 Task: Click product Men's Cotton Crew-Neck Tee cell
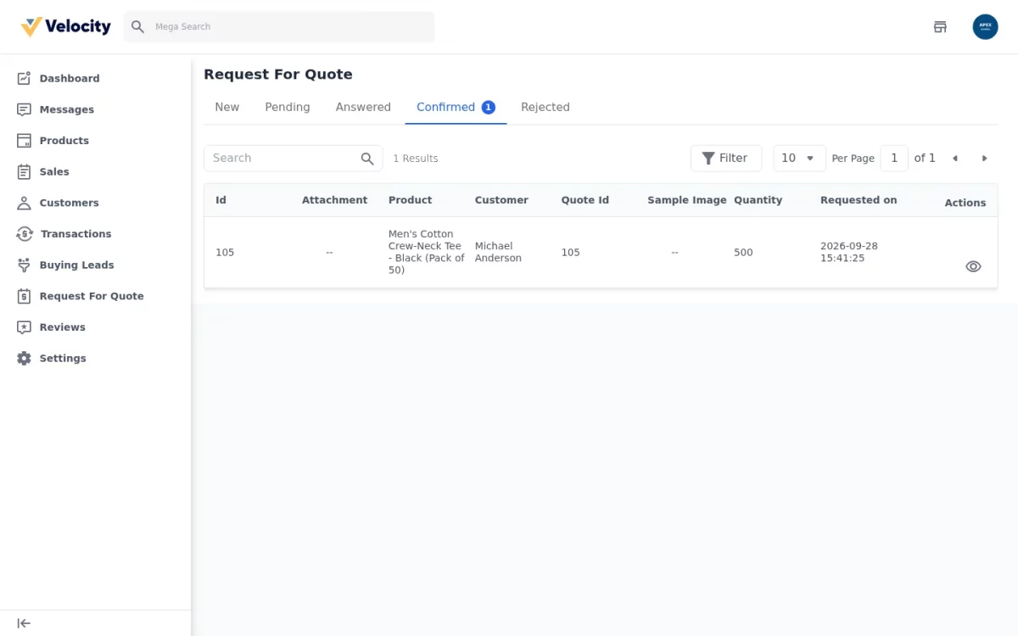[427, 252]
